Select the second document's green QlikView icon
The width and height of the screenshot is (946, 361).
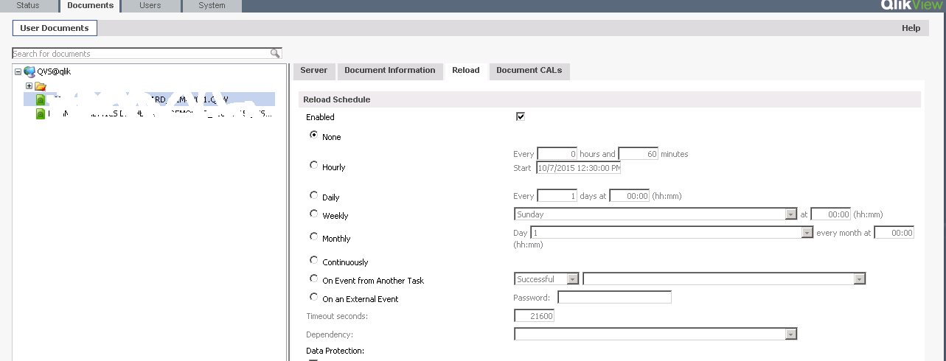pyautogui.click(x=41, y=114)
